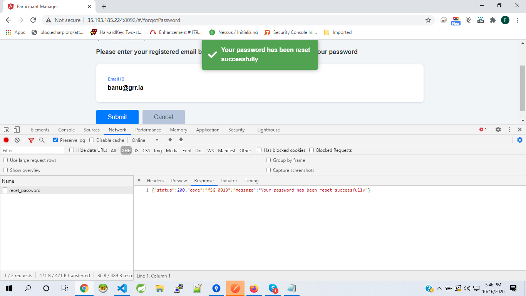Select the inspect element cursor tool
This screenshot has height=296, width=526.
tap(6, 129)
